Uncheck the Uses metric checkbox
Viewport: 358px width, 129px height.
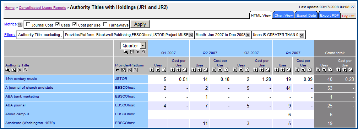coord(58,24)
